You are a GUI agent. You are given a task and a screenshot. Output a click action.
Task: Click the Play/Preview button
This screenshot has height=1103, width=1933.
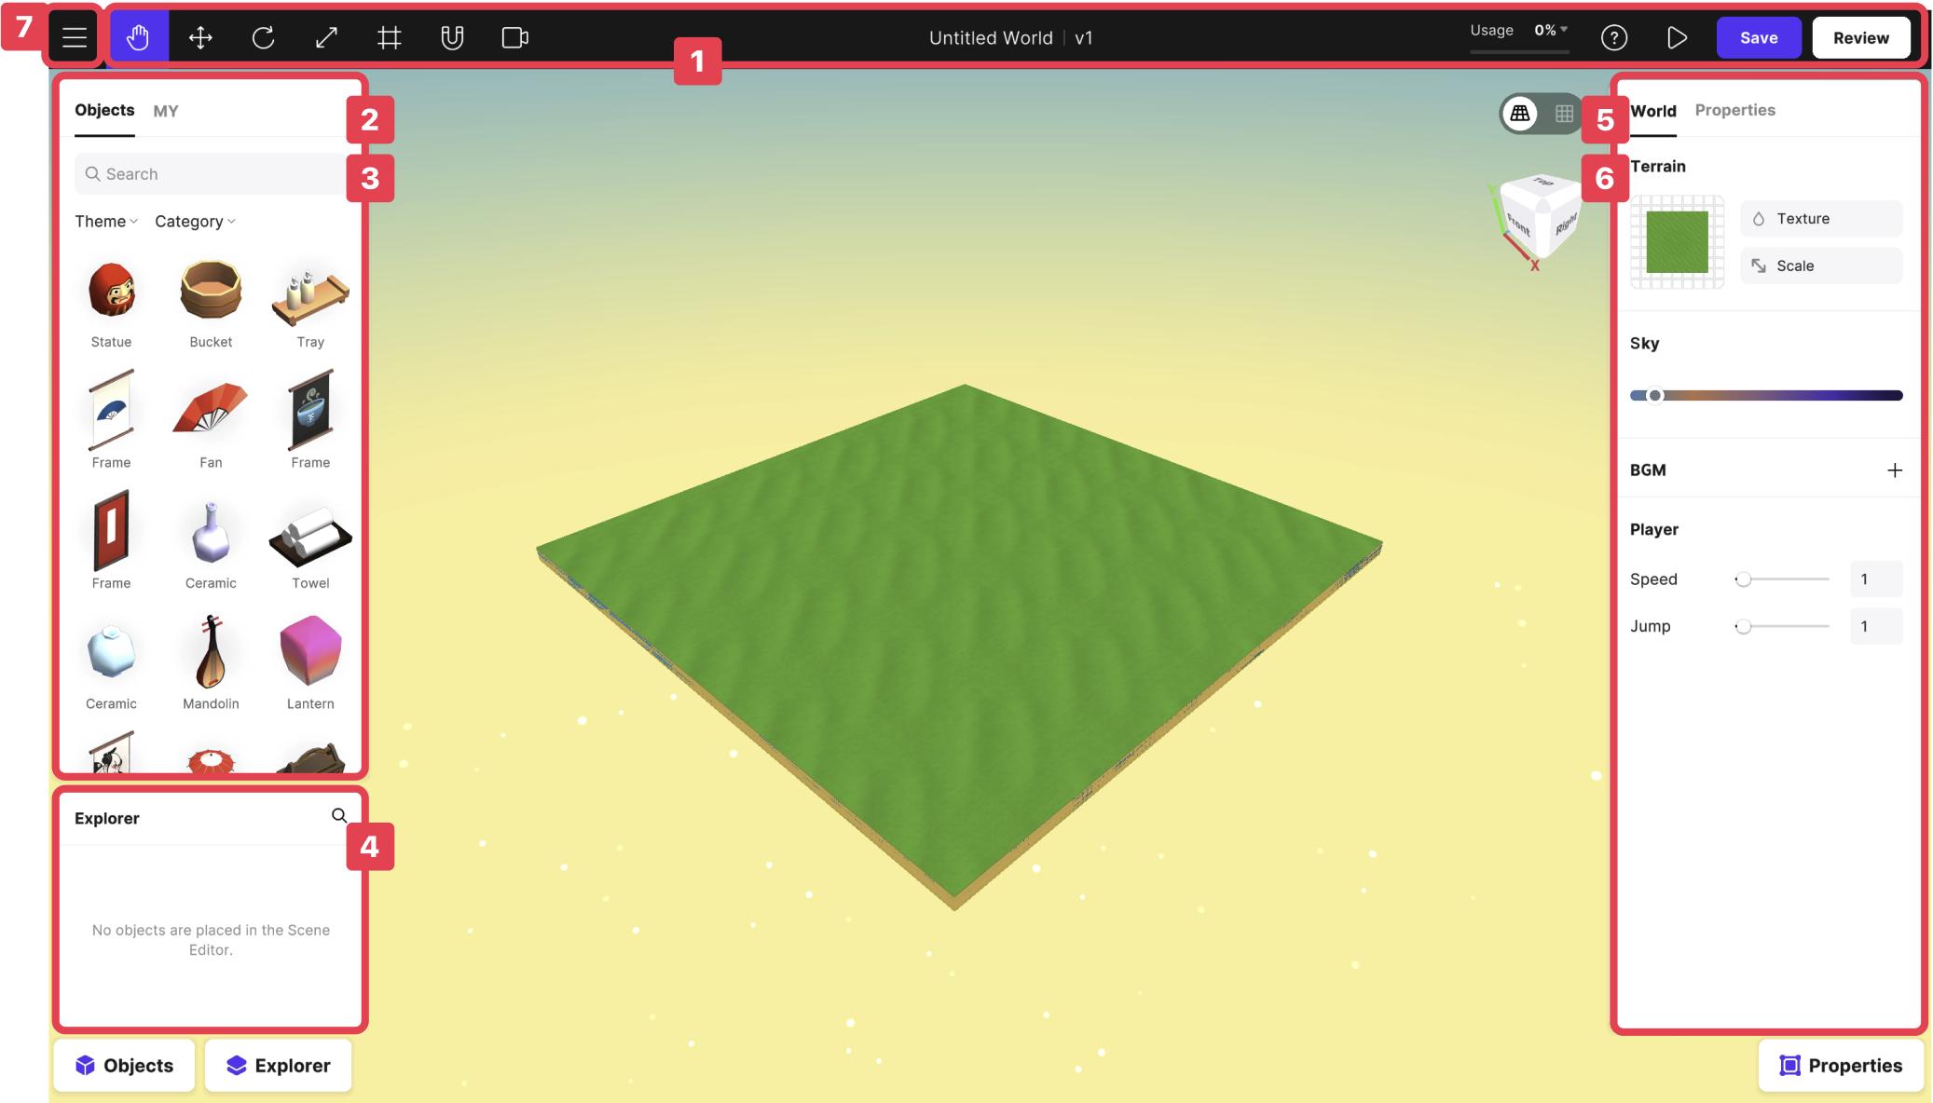tap(1677, 37)
